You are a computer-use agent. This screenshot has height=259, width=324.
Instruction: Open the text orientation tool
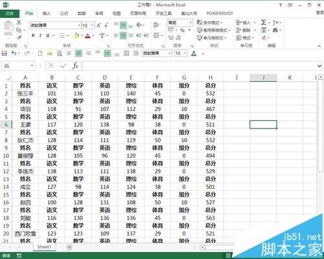tap(139, 25)
